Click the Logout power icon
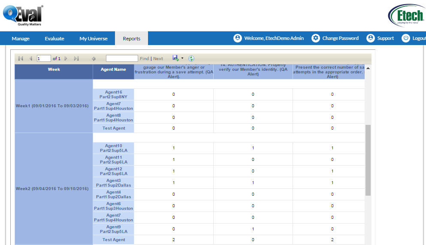The width and height of the screenshot is (426, 245). (x=406, y=38)
